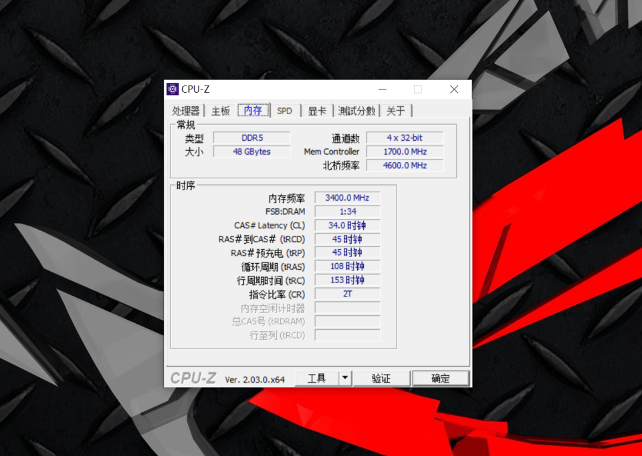642x456 pixels.
Task: Click the 通道数 label
Action: (x=346, y=138)
